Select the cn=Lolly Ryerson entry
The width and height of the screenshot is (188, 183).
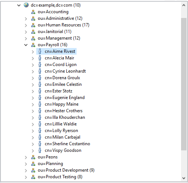tap(62, 131)
